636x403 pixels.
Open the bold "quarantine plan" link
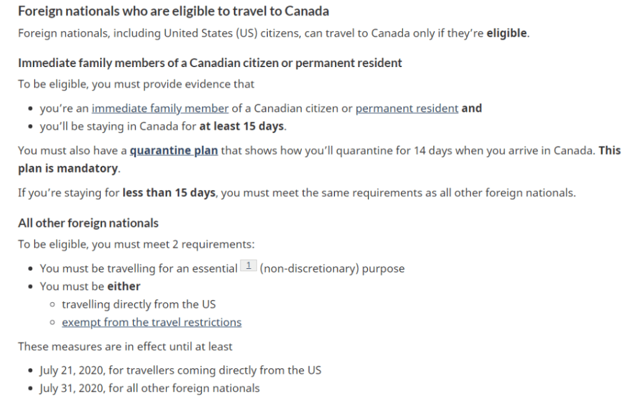[x=173, y=150]
